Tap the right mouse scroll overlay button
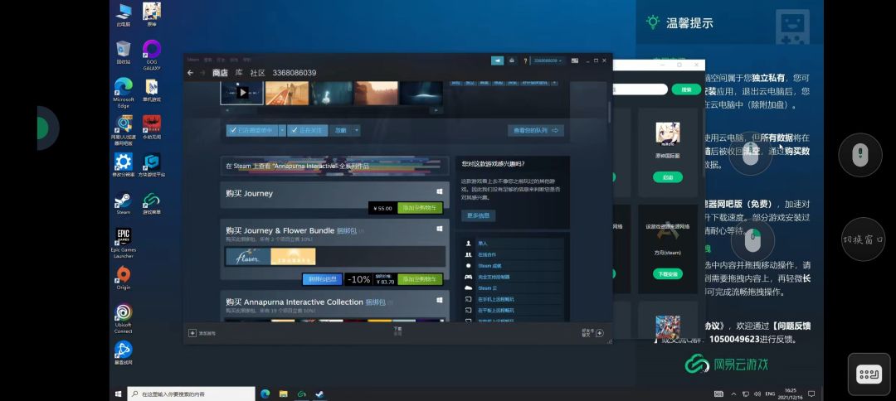Image resolution: width=896 pixels, height=401 pixels. coord(860,155)
